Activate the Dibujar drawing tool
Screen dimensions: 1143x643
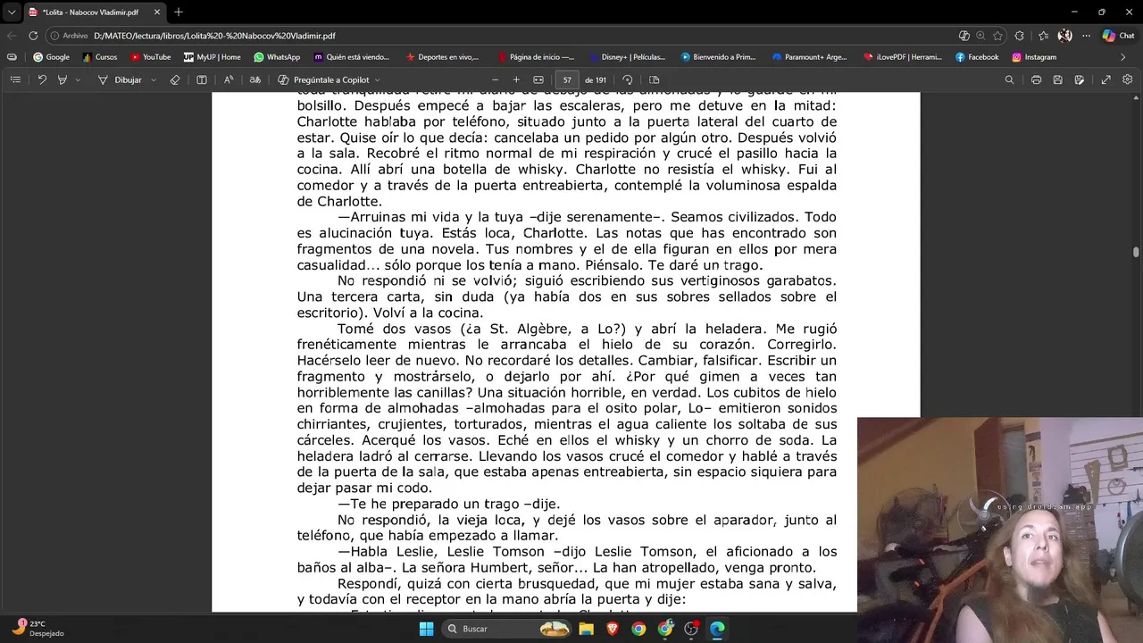click(x=121, y=79)
